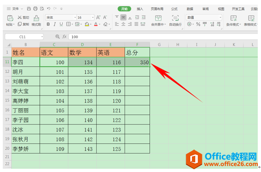
Task: Click the table style fill icon
Action: tap(77, 24)
